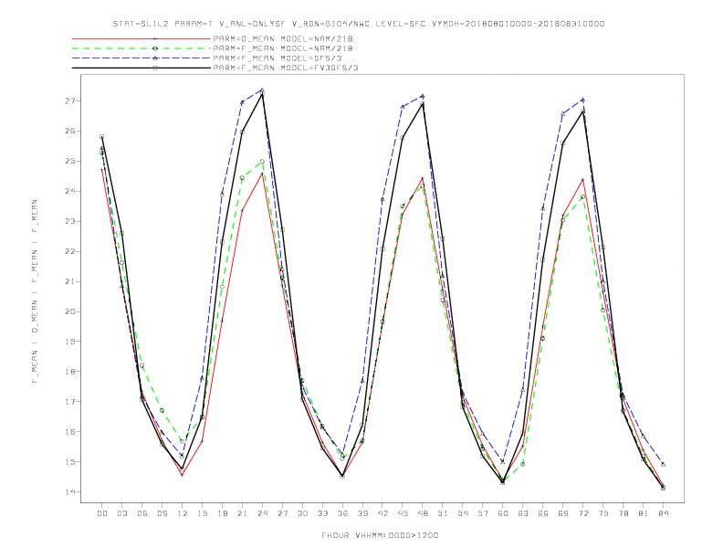The image size is (723, 559).
Task: Click x-axis forecast hour label 45
Action: pos(403,513)
